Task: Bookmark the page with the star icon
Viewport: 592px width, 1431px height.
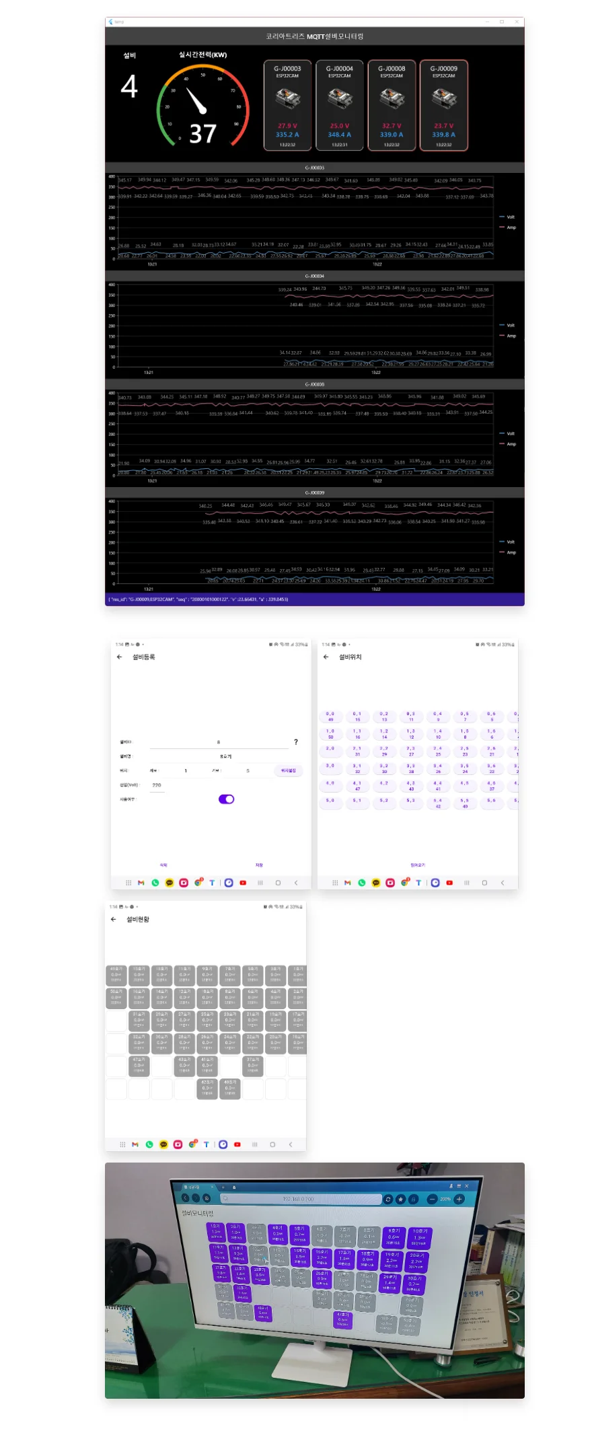Action: [401, 1199]
